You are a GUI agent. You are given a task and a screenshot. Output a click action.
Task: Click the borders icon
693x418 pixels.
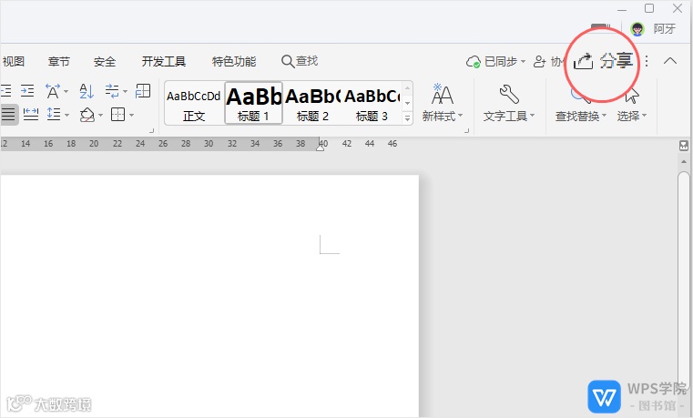117,115
